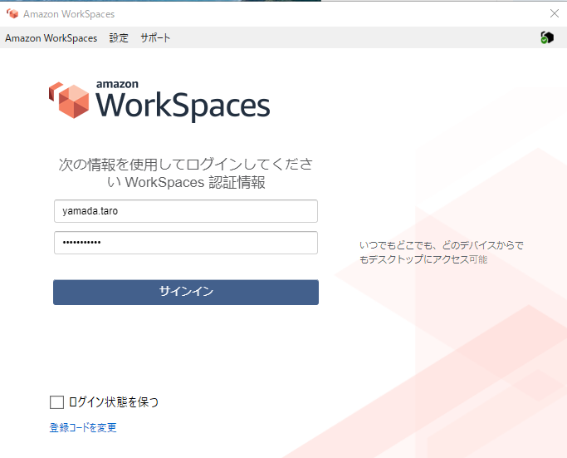Click the small amazon text above WorkSpaces
Screen dimensions: 567x458
pyautogui.click(x=117, y=84)
